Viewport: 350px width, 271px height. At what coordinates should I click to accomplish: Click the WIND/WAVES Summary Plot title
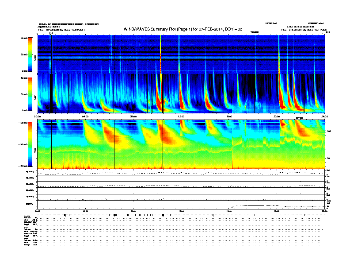coord(183,29)
